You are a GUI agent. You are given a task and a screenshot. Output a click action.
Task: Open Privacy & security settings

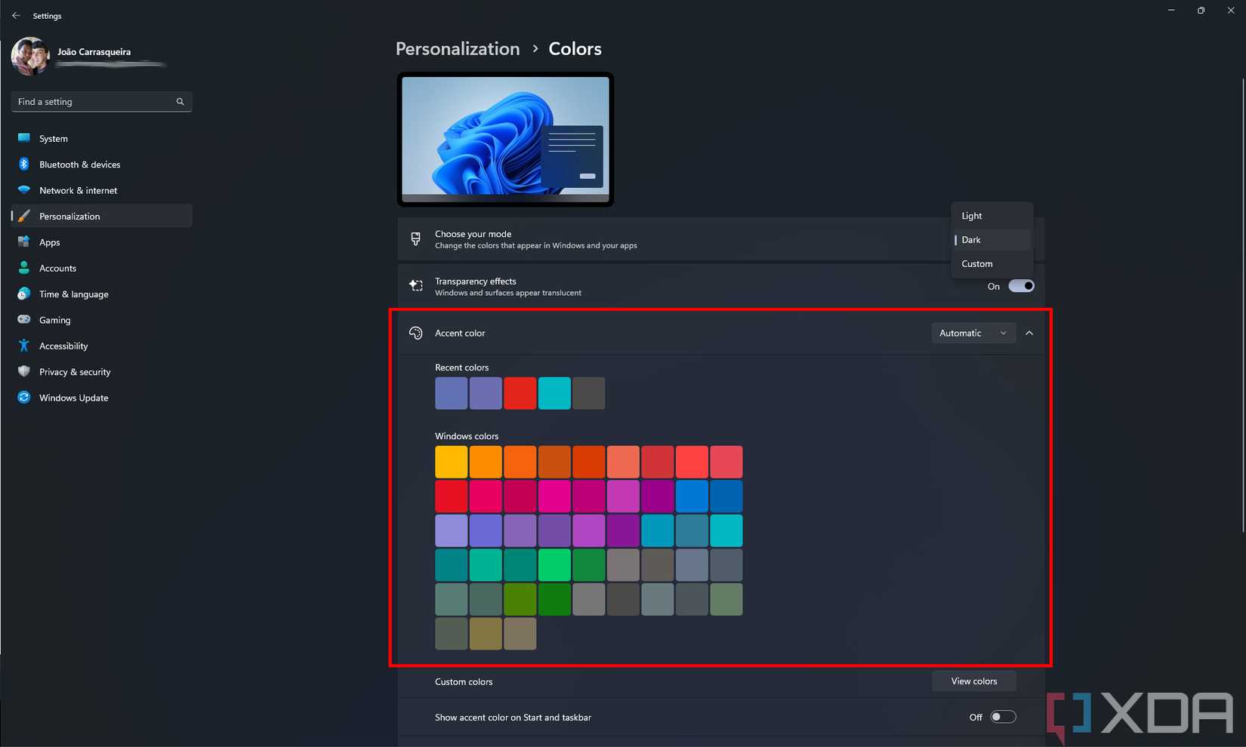(x=74, y=371)
